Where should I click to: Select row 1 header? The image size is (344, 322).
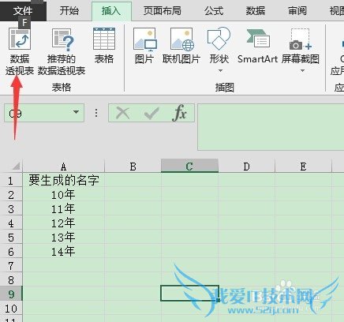tap(11, 181)
